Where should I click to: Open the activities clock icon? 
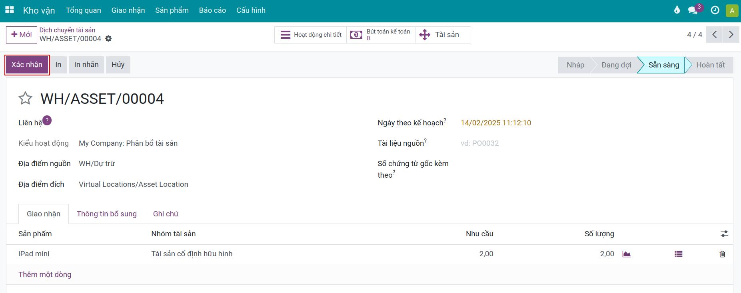tap(715, 10)
